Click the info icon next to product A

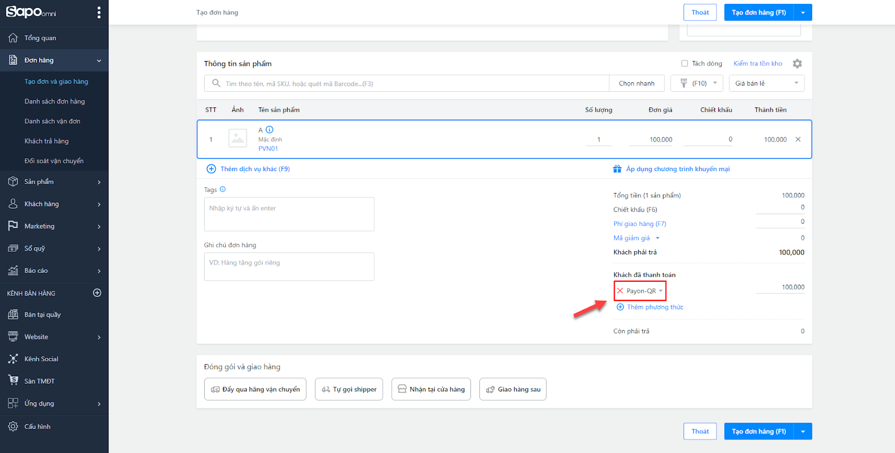coord(269,130)
